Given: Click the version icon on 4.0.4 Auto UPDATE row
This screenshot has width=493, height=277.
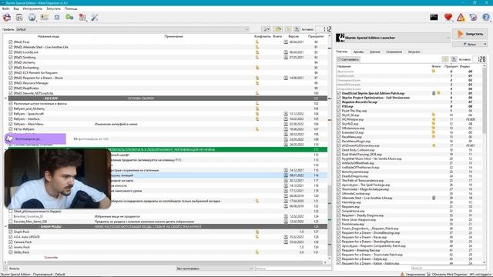Looking at the screenshot, I should coord(286,237).
